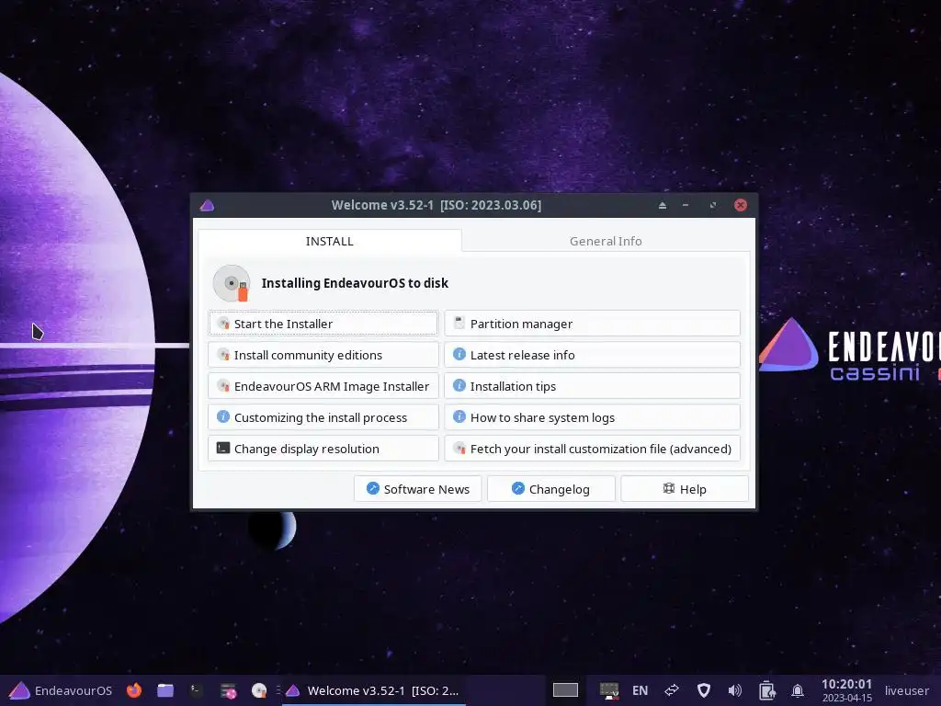Image resolution: width=941 pixels, height=706 pixels.
Task: Click the settings-with-palette launcher in the panel
Action: [228, 691]
